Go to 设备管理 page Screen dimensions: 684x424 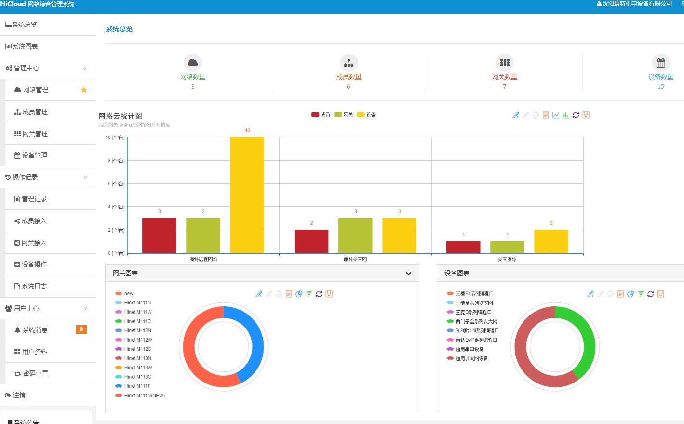click(51, 155)
